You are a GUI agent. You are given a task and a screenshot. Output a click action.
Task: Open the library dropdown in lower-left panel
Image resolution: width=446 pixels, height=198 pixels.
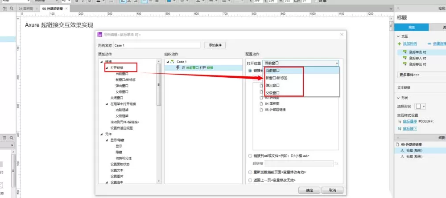(12, 145)
